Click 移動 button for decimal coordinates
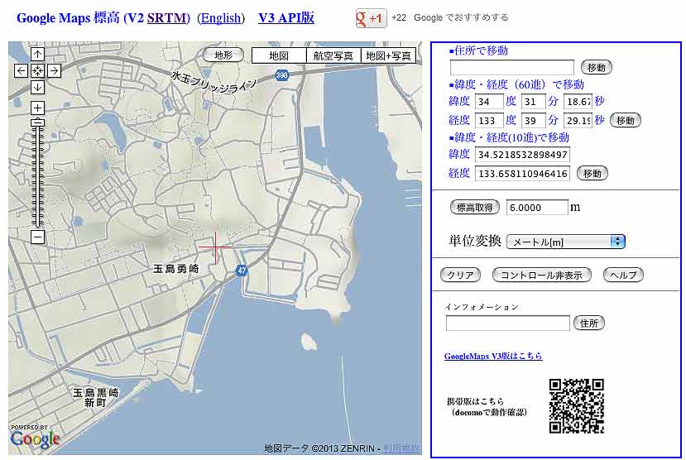The height and width of the screenshot is (460, 686). pyautogui.click(x=592, y=173)
